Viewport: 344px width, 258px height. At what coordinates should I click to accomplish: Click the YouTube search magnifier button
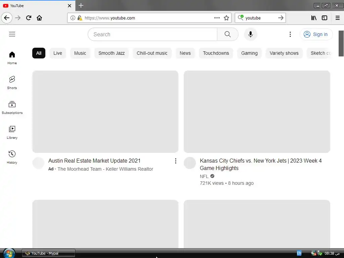pos(227,34)
